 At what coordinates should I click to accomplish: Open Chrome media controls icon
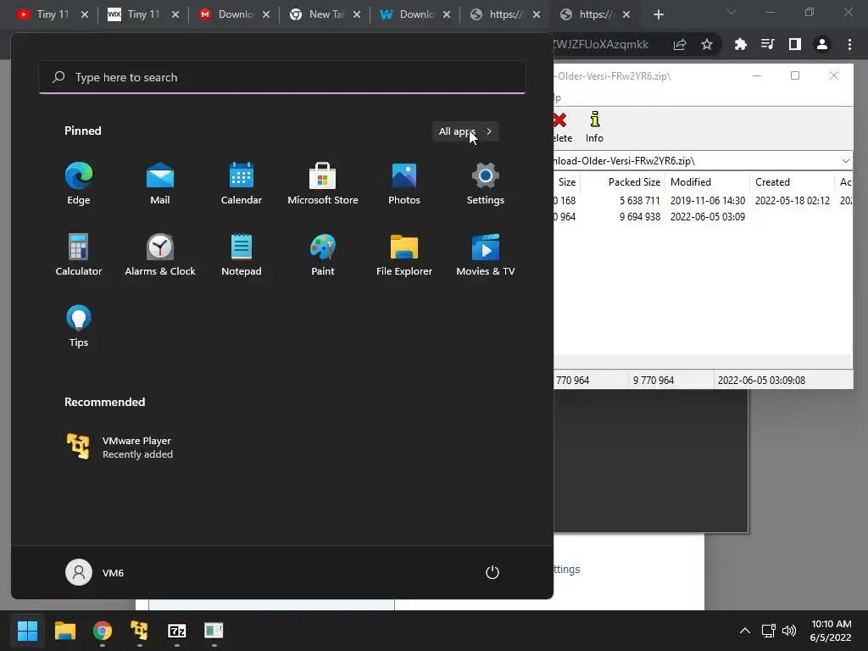point(768,44)
